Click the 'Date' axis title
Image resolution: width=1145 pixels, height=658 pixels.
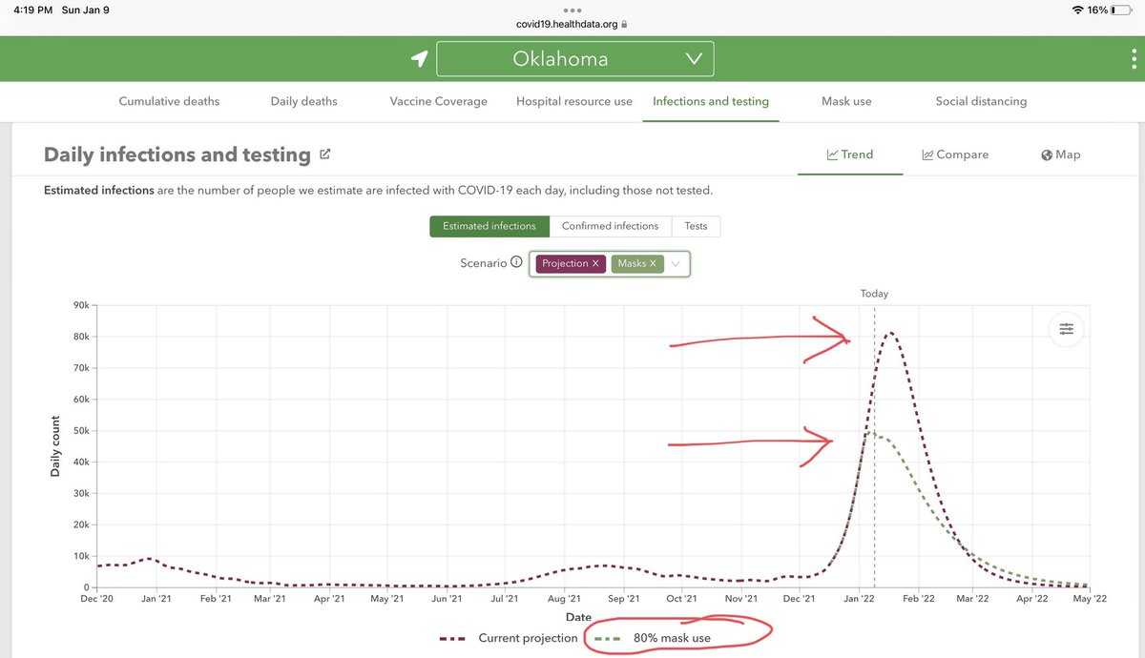577,618
